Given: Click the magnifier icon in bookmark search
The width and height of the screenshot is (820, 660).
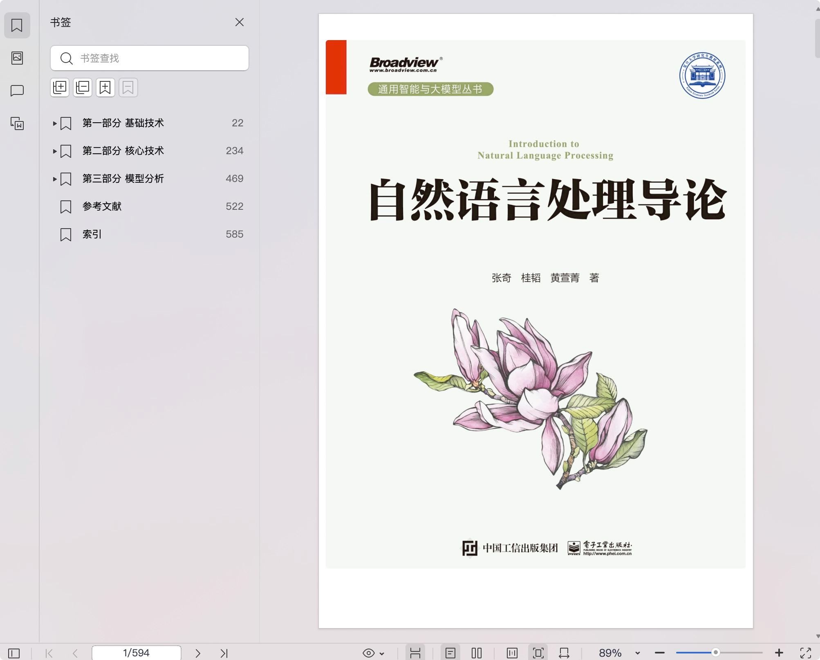Looking at the screenshot, I should click(x=66, y=58).
